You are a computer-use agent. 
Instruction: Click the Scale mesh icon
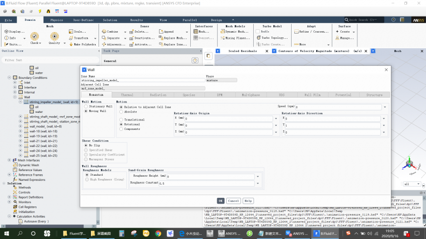(71, 31)
